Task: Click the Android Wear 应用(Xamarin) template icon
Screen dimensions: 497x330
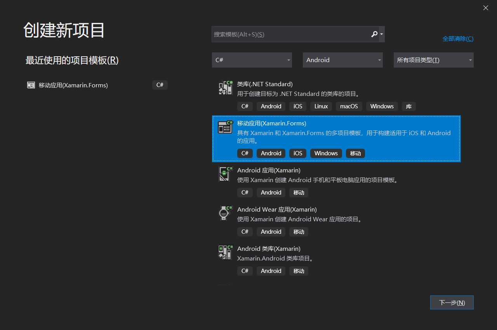Action: click(225, 213)
